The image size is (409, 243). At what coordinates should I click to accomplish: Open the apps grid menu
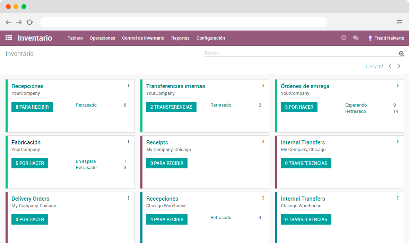(x=8, y=37)
